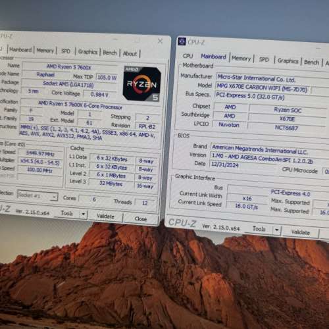Image resolution: width=329 pixels, height=329 pixels.
Task: Click the core speed value '3446.97 MHz'
Action: [x=40, y=153]
